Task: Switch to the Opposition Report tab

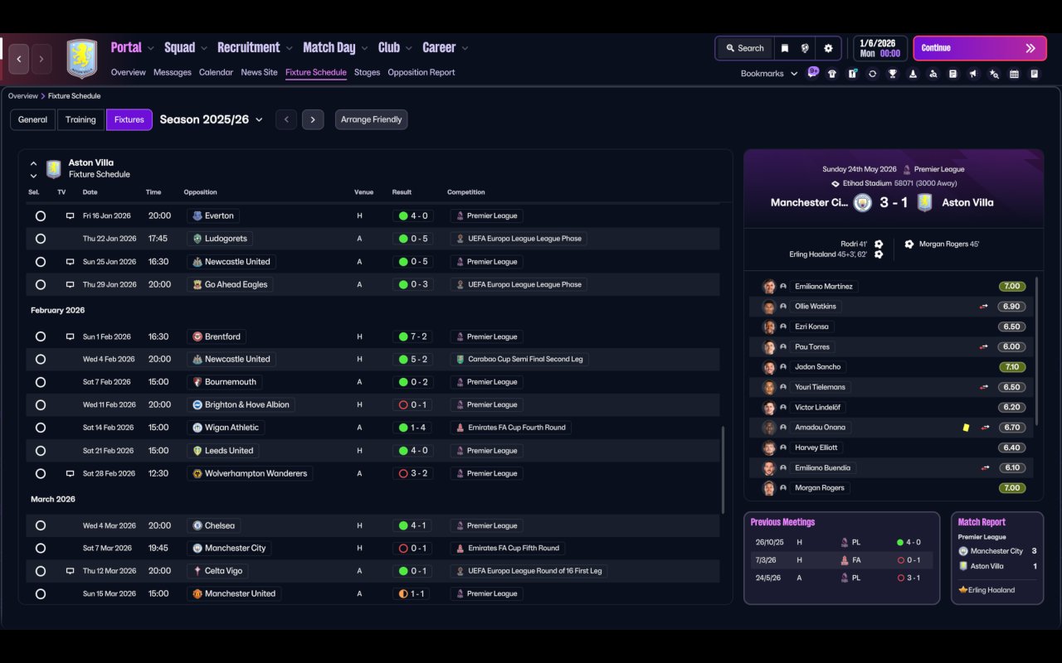Action: tap(421, 72)
